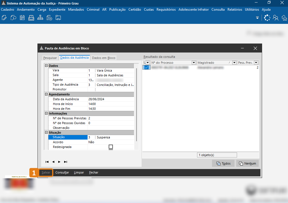Open the Andamento menu
The image size is (288, 203).
coord(26,10)
